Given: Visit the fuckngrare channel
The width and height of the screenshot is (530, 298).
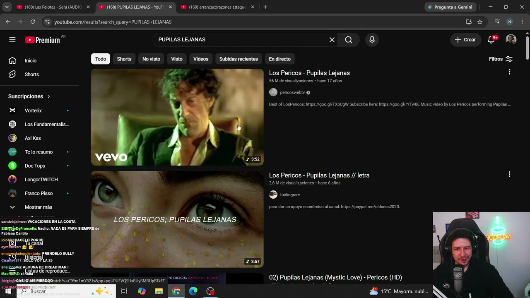Looking at the screenshot, I should (x=290, y=195).
